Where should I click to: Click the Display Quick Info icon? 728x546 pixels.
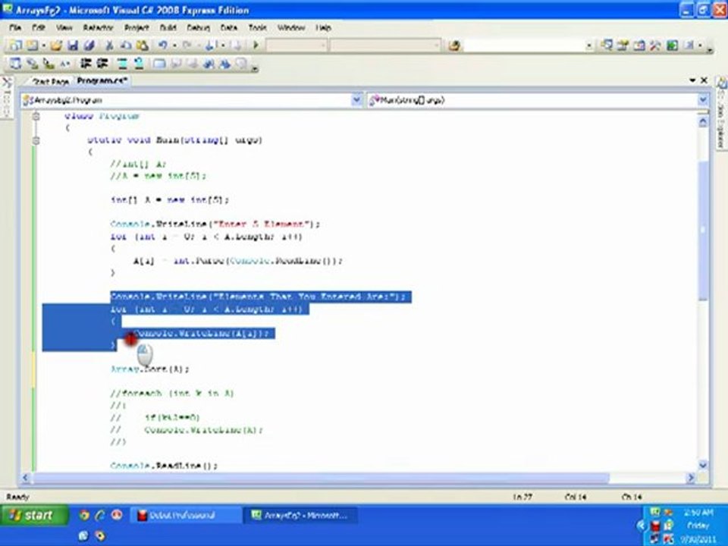tap(49, 64)
